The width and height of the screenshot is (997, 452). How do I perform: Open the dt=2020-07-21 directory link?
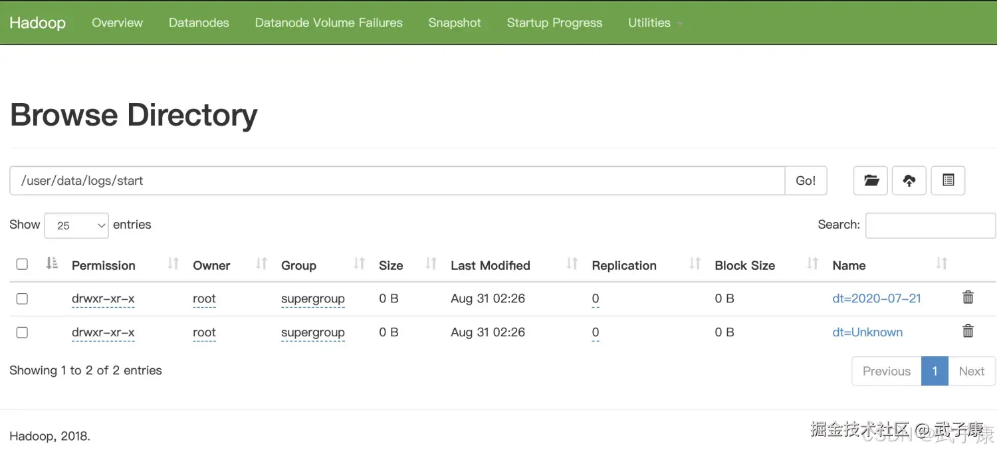pos(877,298)
